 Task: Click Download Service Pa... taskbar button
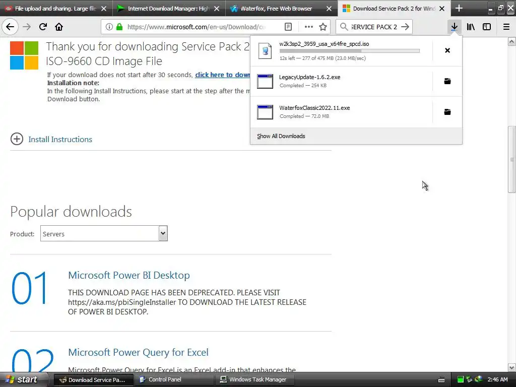pos(93,379)
